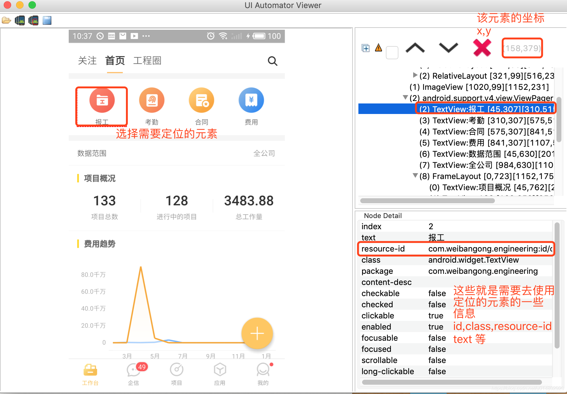Click the save floppy disk icon
Screen dimensions: 567x394
[x=47, y=20]
